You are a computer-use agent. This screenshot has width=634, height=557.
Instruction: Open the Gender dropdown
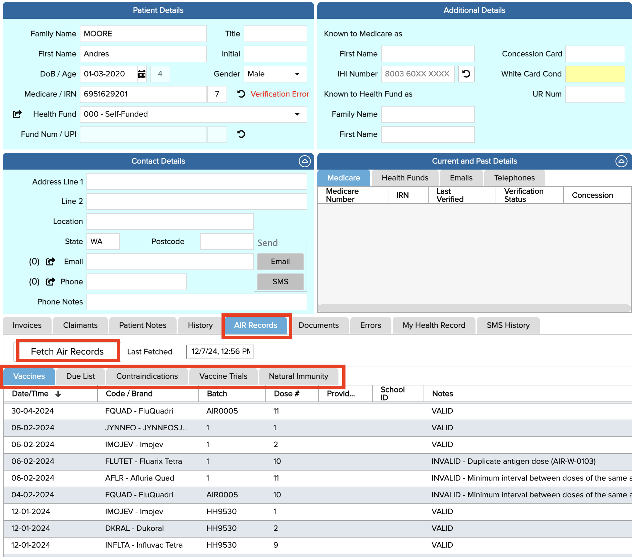click(297, 74)
